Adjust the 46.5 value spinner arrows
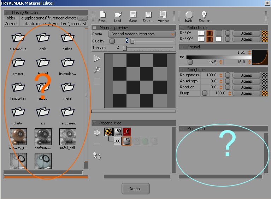Image resolution: width=271 pixels, height=199 pixels. pos(221,62)
